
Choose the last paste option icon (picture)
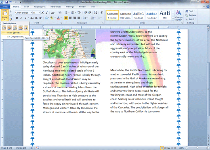[26, 28]
